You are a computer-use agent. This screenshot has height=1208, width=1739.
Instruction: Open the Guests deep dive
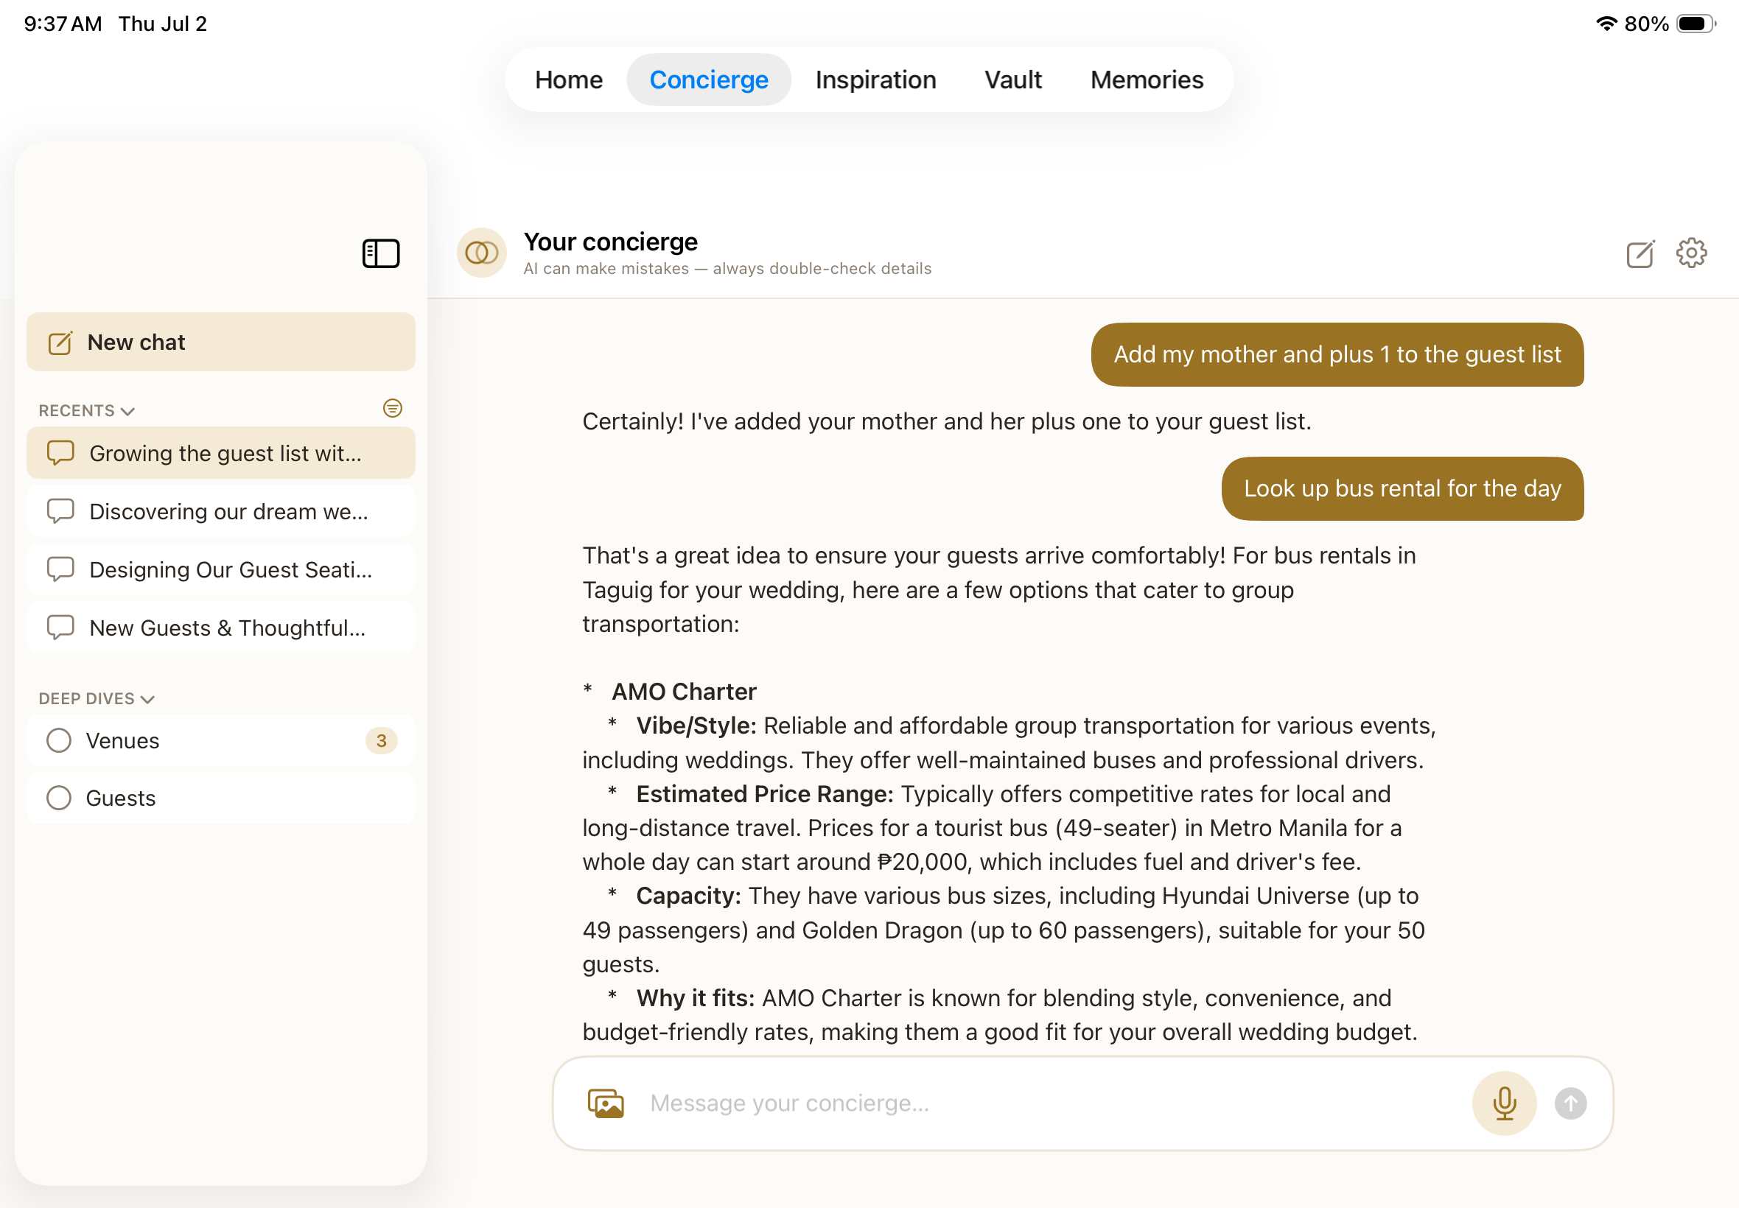(x=221, y=798)
